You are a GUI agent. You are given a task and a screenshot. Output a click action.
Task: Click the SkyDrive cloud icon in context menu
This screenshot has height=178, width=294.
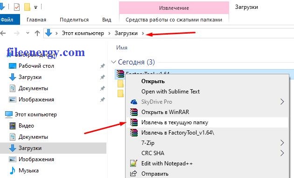[133, 102]
